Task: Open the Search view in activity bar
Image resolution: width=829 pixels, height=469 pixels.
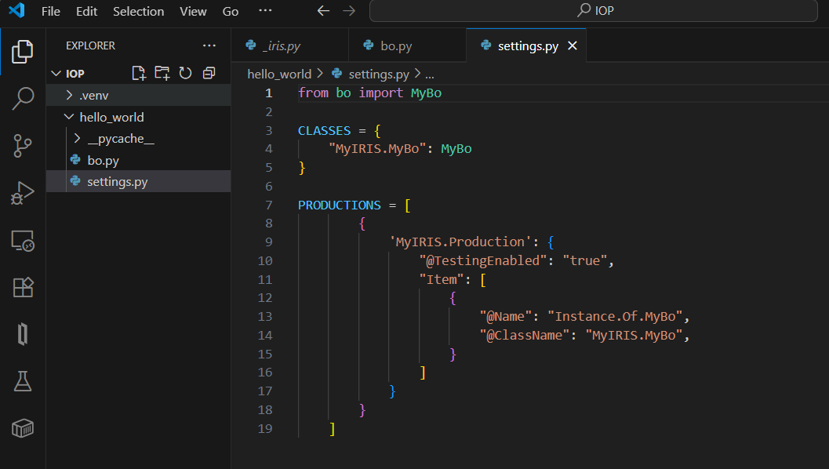Action: click(x=23, y=98)
